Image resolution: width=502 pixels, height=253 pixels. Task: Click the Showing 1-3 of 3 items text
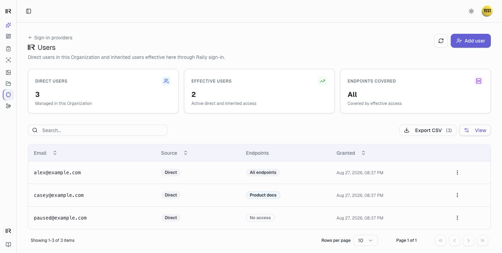53,240
